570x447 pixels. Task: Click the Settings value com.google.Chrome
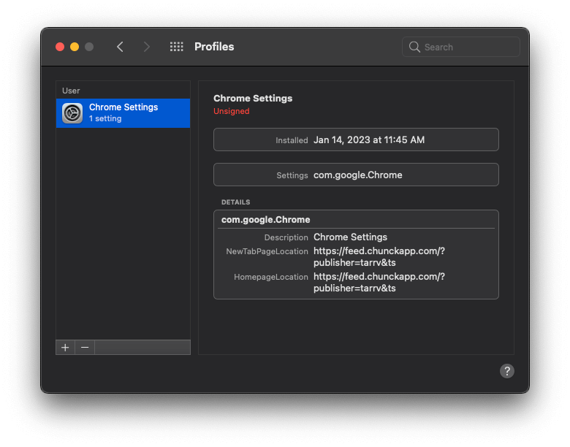357,175
